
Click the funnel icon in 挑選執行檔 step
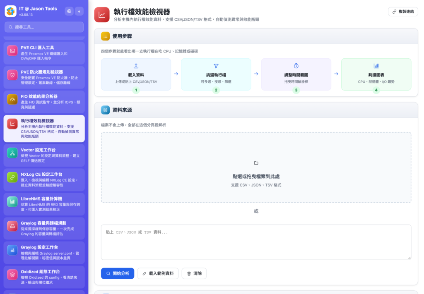(216, 66)
